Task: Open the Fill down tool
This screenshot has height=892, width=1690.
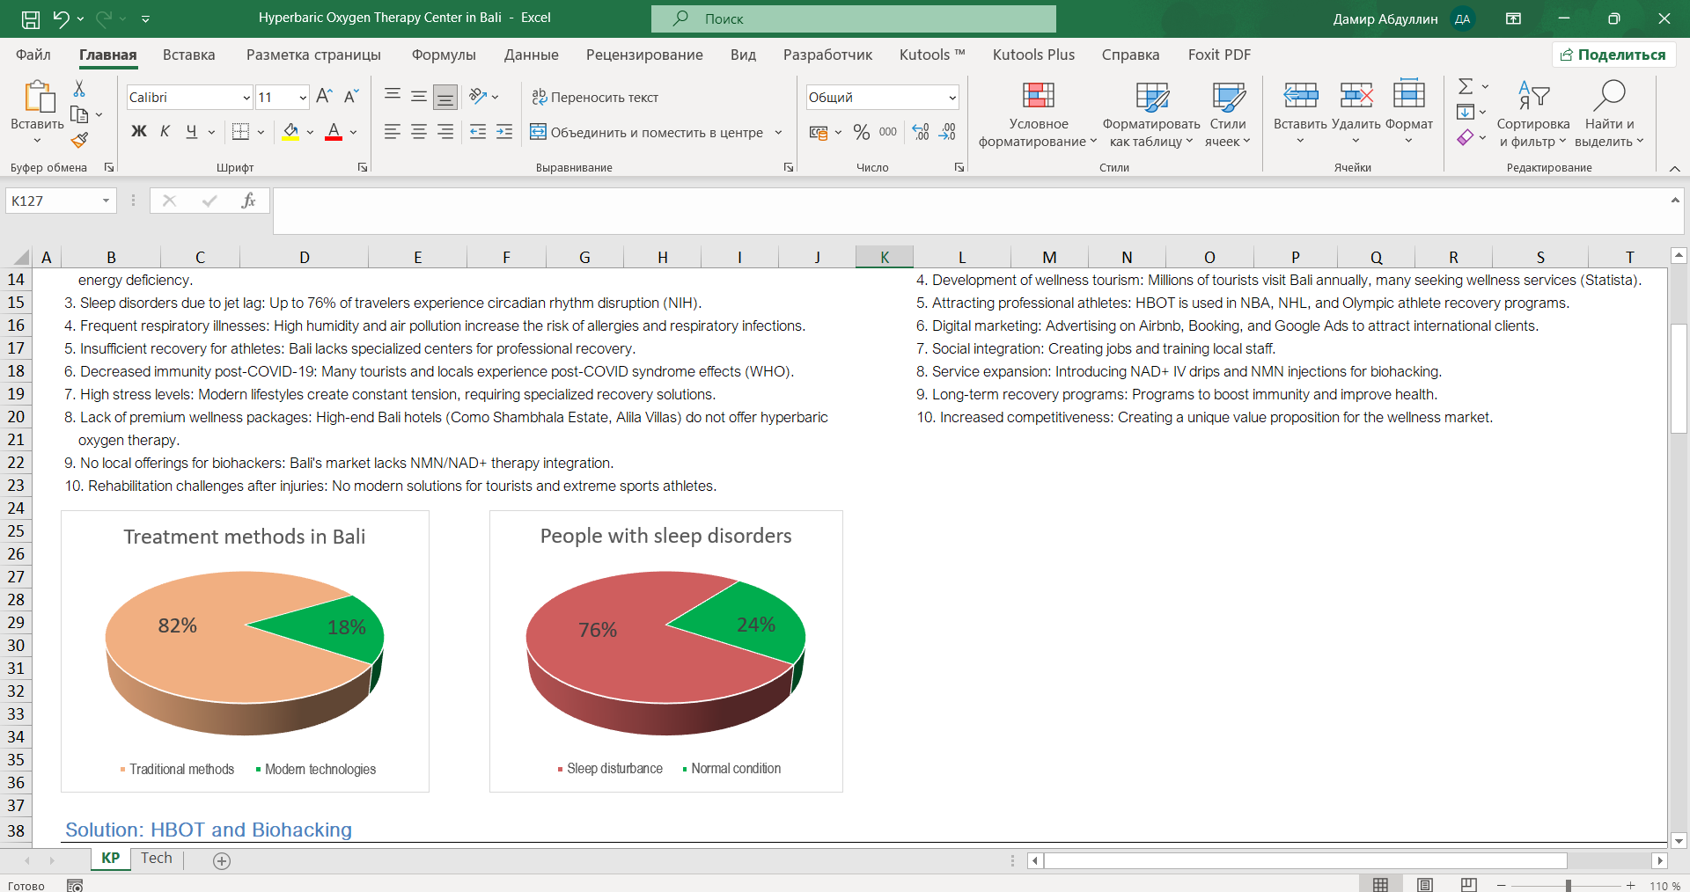Action: pos(1466,112)
